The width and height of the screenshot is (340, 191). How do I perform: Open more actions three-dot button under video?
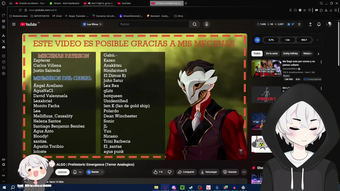tap(244, 172)
